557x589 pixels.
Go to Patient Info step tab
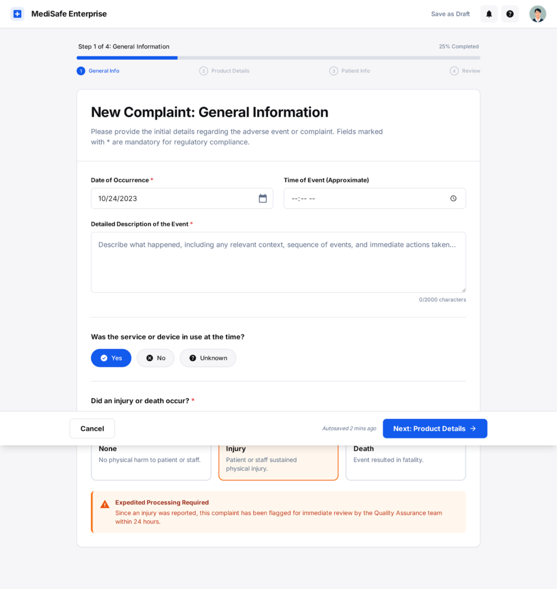(350, 71)
